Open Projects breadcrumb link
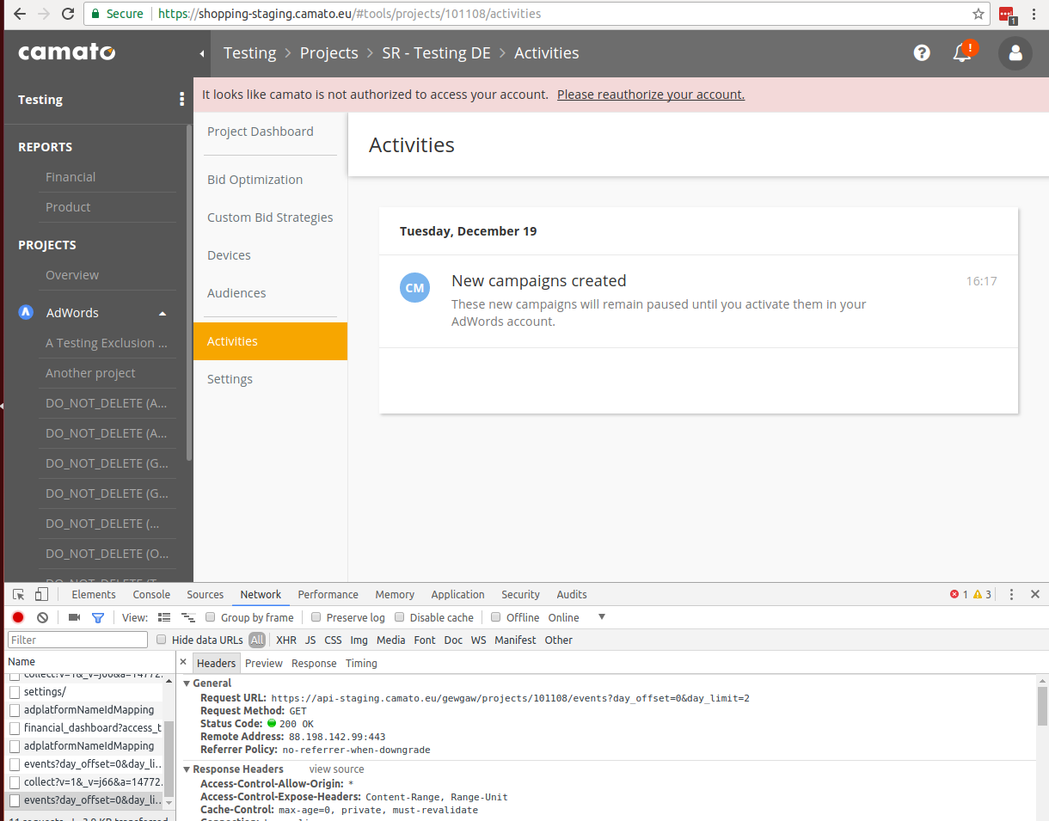This screenshot has height=821, width=1049. tap(328, 53)
